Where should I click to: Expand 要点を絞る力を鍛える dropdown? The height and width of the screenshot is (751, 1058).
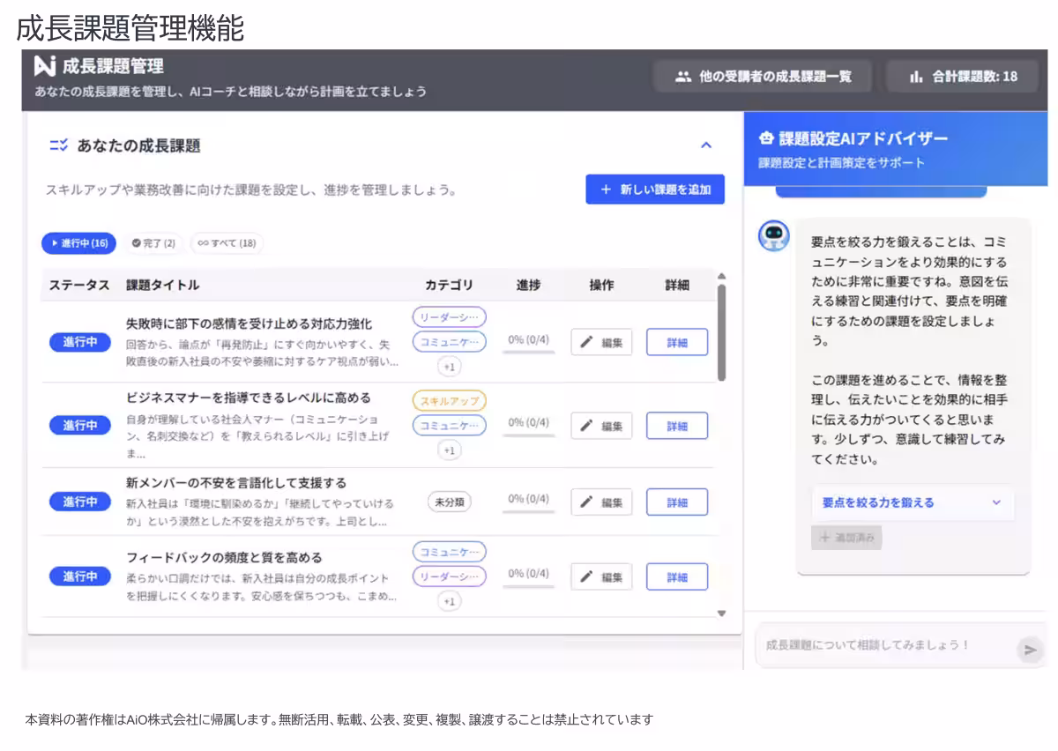tap(913, 502)
